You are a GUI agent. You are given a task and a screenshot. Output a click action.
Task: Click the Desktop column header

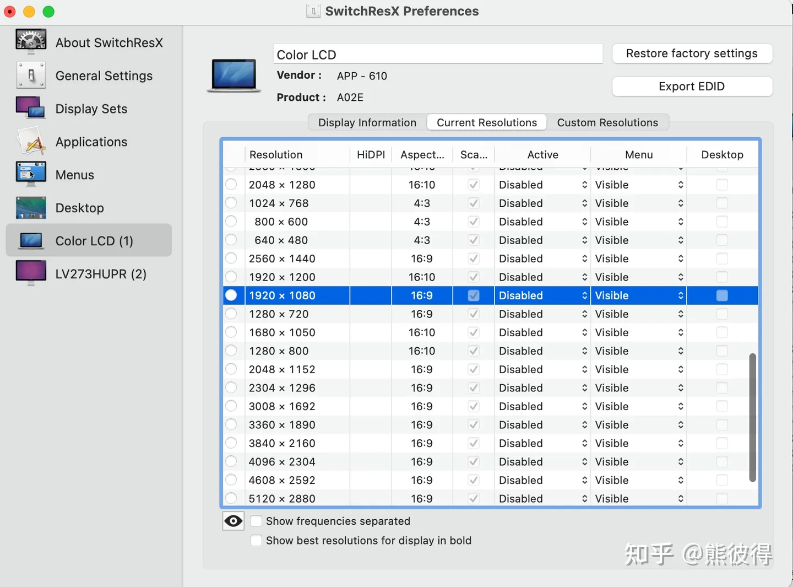(x=723, y=155)
